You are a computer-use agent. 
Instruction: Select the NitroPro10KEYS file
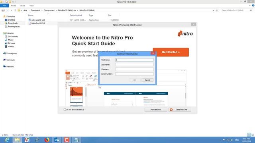(38, 23)
